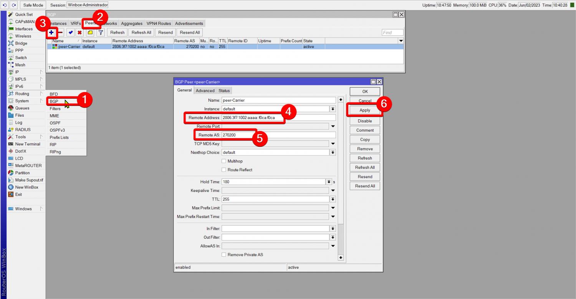Click into the Remote AS field

pos(278,135)
